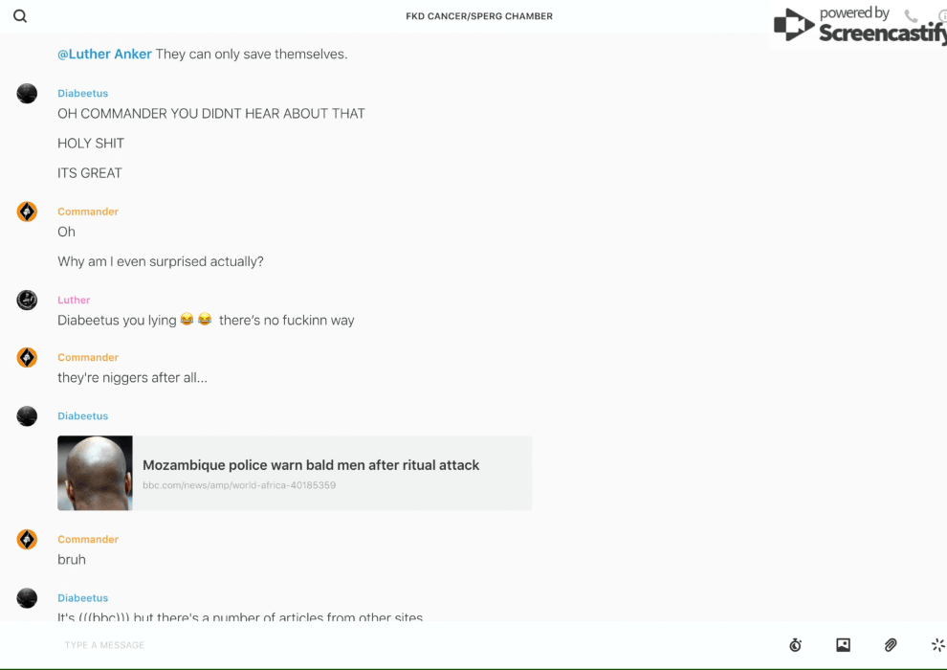
Task: Open the conversation info icon
Action: tap(941, 16)
